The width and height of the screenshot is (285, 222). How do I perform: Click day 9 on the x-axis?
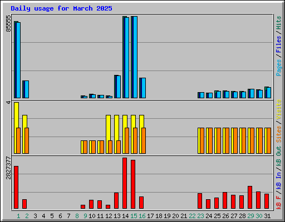click(x=85, y=216)
